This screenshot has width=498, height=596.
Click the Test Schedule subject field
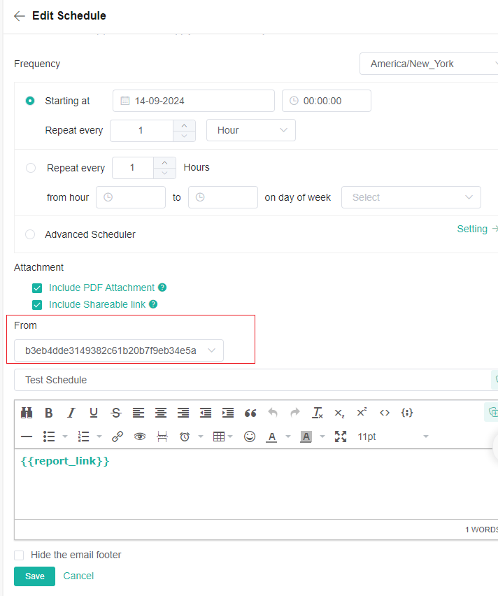(252, 380)
